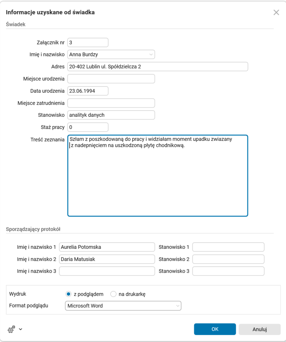Viewport: 286px width, 342px height.
Task: Focus the Adres input field
Action: pyautogui.click(x=158, y=67)
